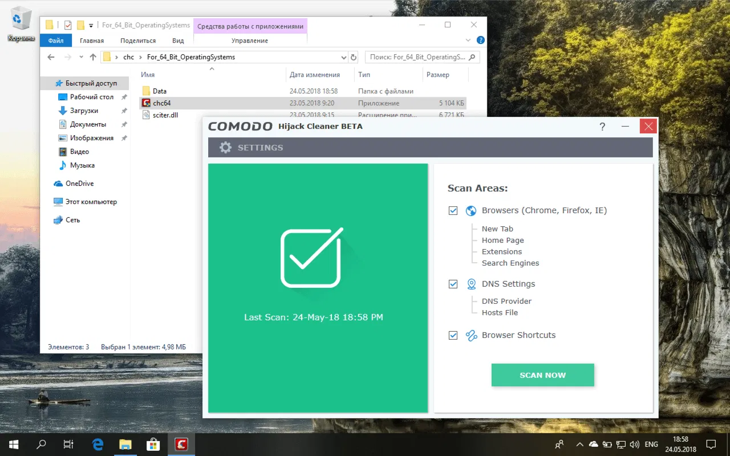Sort by the Размер column header
This screenshot has height=456, width=730.
(438, 75)
